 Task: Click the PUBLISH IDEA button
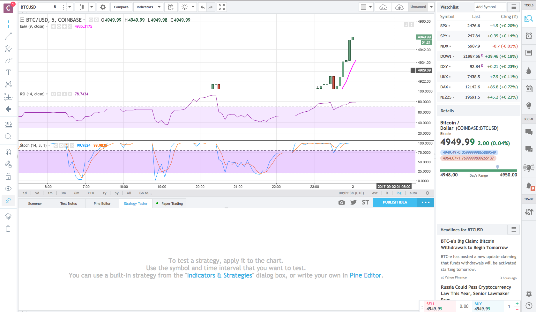(x=395, y=202)
